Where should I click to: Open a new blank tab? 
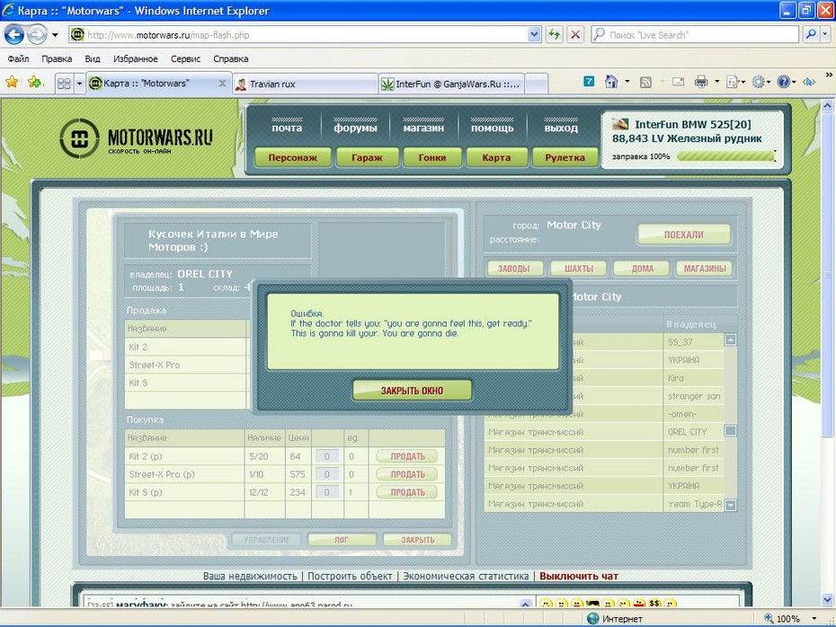(x=537, y=84)
